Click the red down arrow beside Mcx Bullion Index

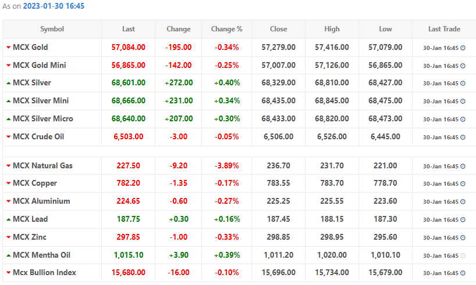(9, 273)
